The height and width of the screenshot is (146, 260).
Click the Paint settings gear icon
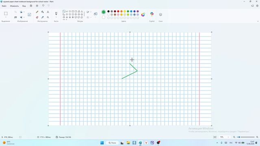click(257, 6)
